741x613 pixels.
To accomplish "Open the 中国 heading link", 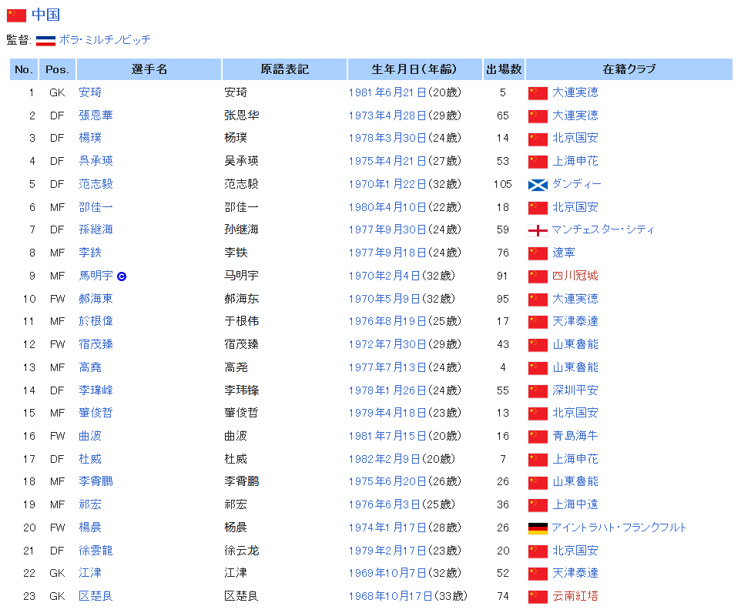I will click(x=46, y=15).
